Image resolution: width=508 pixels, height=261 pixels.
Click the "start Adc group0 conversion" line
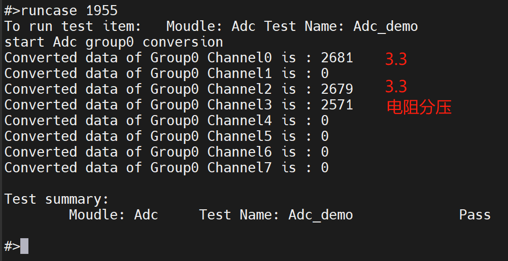pyautogui.click(x=114, y=42)
